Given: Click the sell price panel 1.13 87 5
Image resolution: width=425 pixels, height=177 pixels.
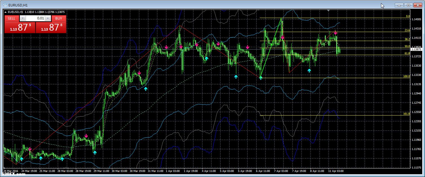Looking at the screenshot, I should coord(20,28).
